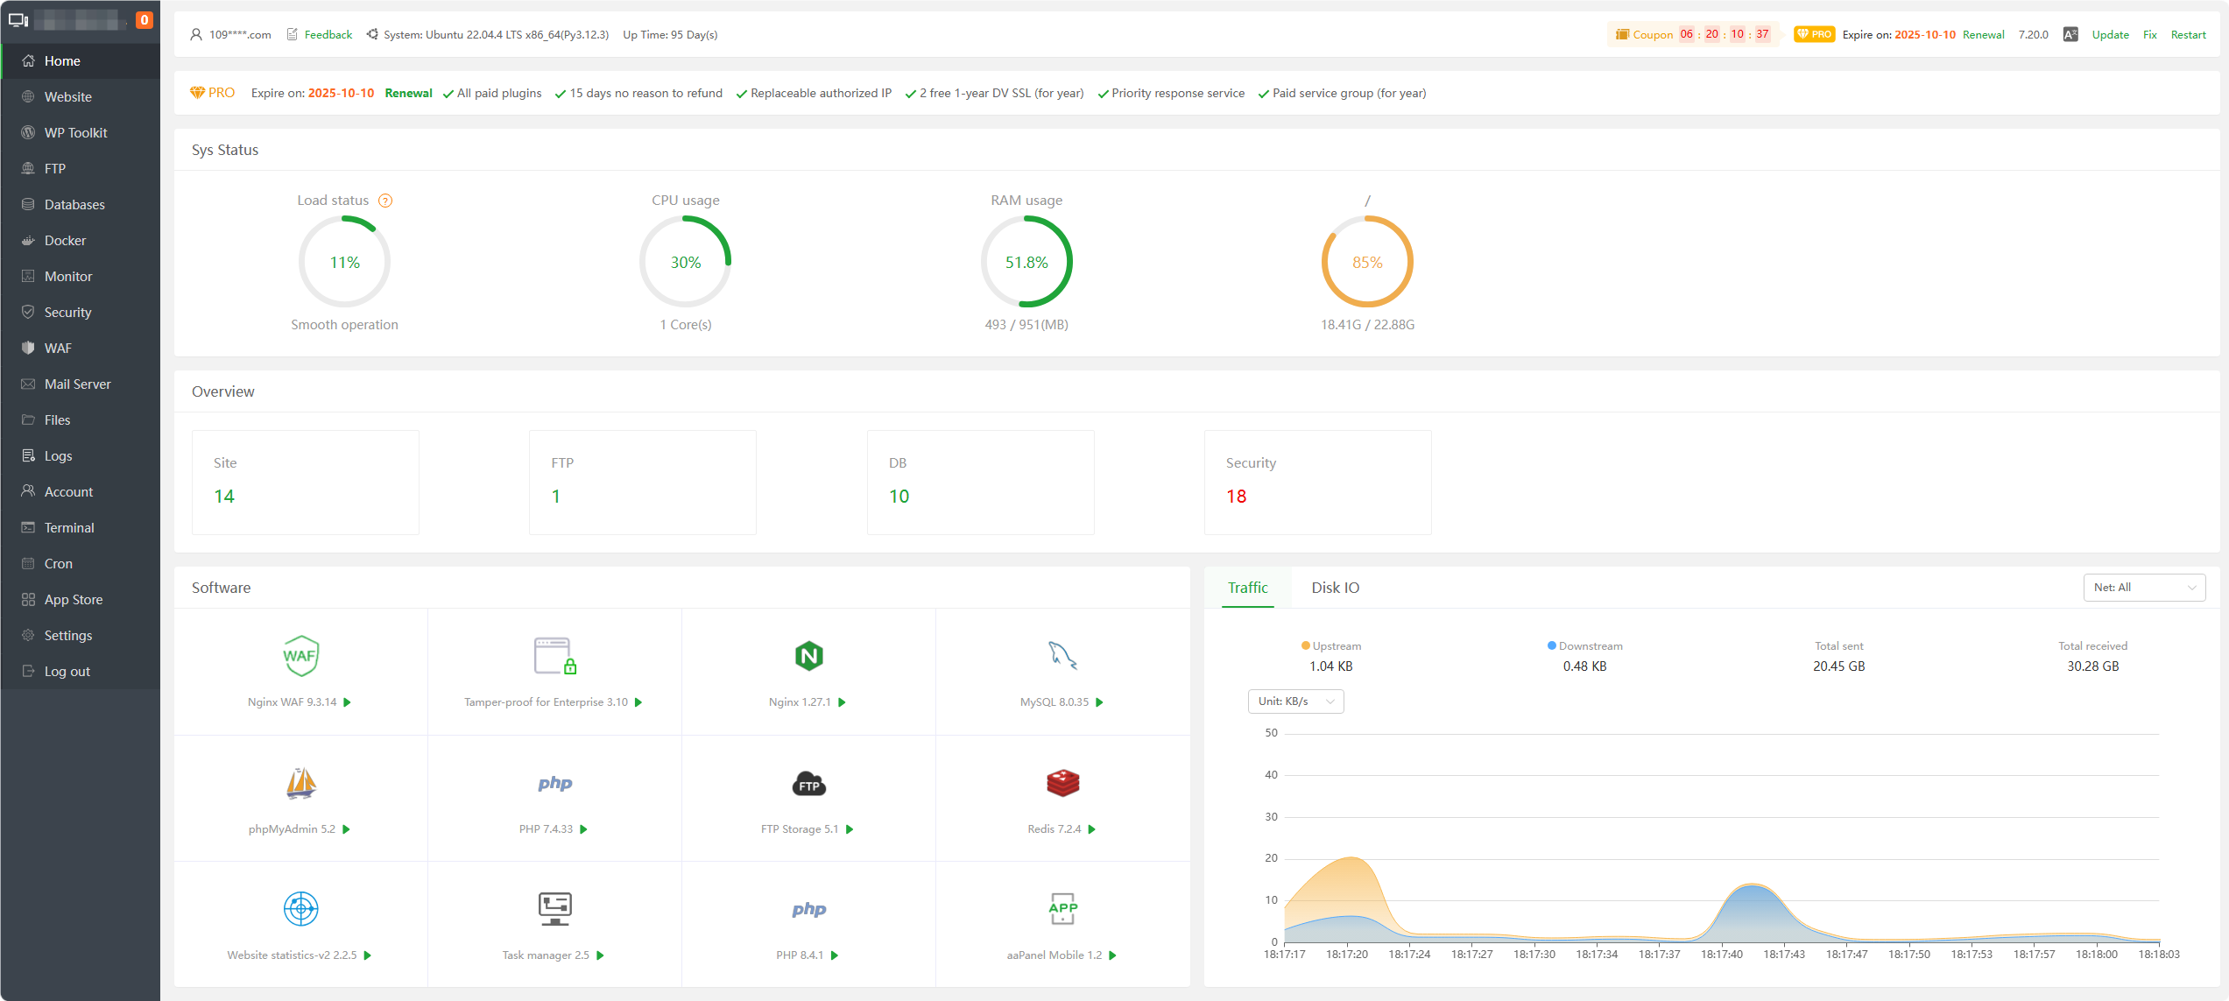This screenshot has height=1001, width=2229.
Task: Click the Coupon countdown ticket icon
Action: (1622, 35)
